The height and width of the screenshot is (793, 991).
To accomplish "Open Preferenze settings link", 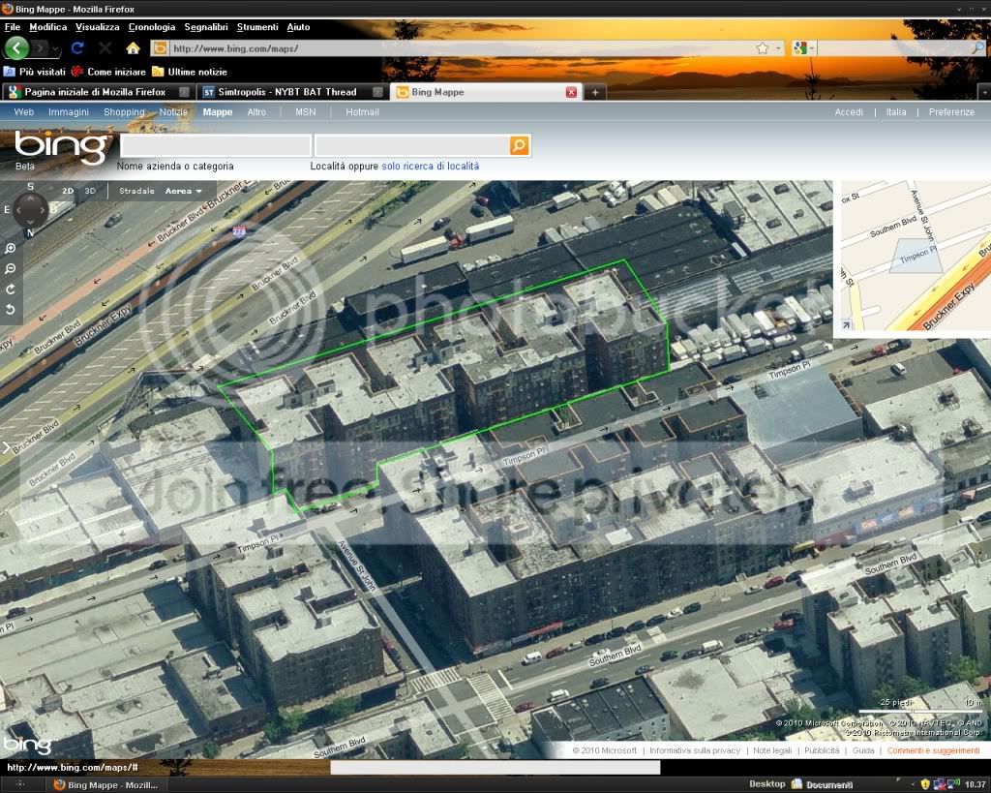I will click(951, 112).
